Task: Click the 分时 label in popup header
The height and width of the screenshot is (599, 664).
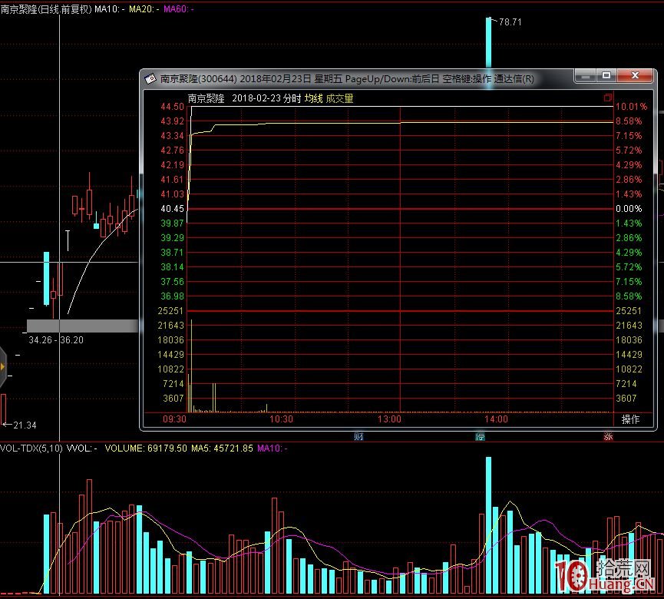Action: [x=292, y=99]
